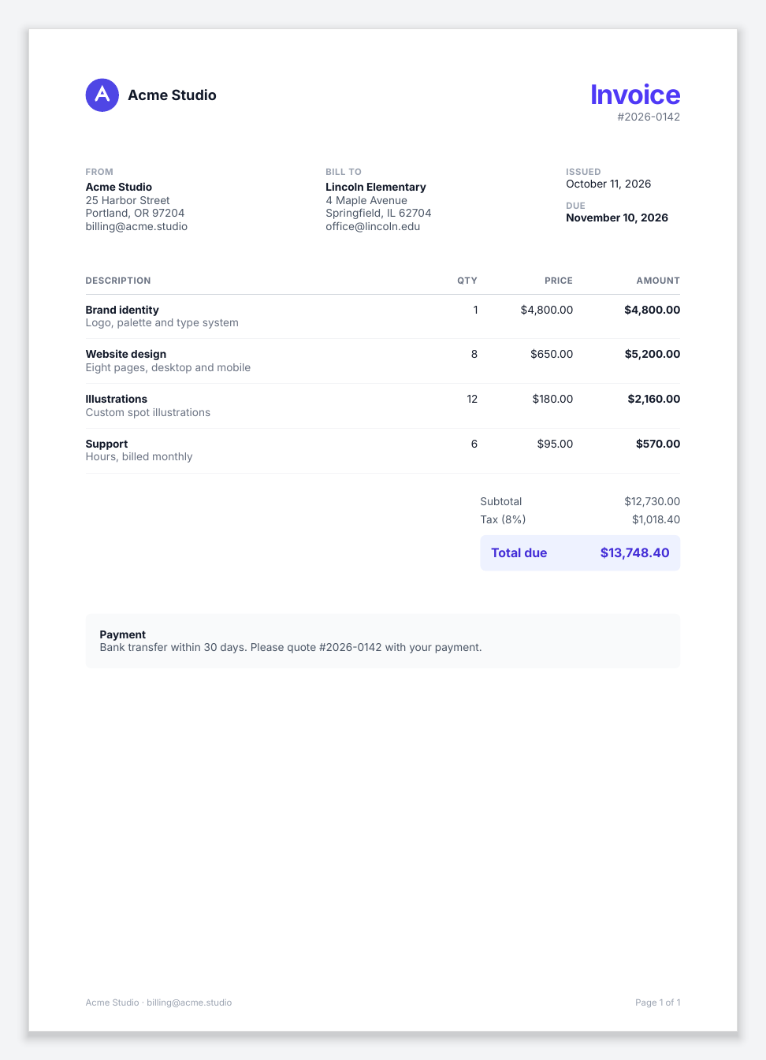This screenshot has width=766, height=1060.
Task: Click Custom spot illustrations text
Action: (148, 412)
